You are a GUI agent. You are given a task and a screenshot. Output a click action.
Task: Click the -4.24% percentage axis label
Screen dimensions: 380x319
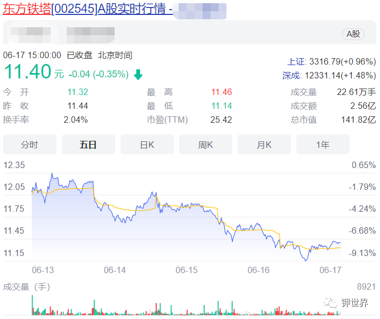(362, 209)
